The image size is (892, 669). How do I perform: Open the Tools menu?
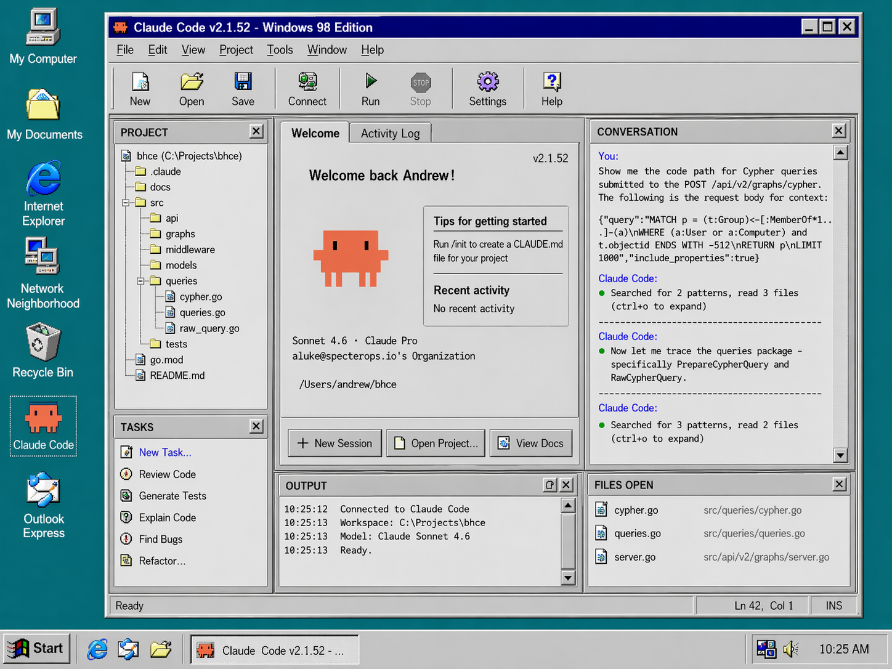tap(280, 50)
